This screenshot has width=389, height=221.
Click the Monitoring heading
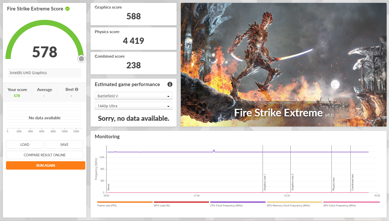[107, 136]
